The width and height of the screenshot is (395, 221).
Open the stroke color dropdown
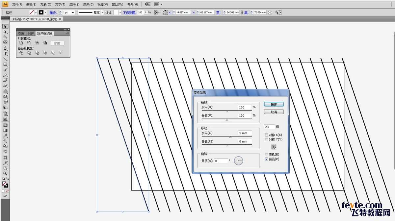(x=45, y=12)
